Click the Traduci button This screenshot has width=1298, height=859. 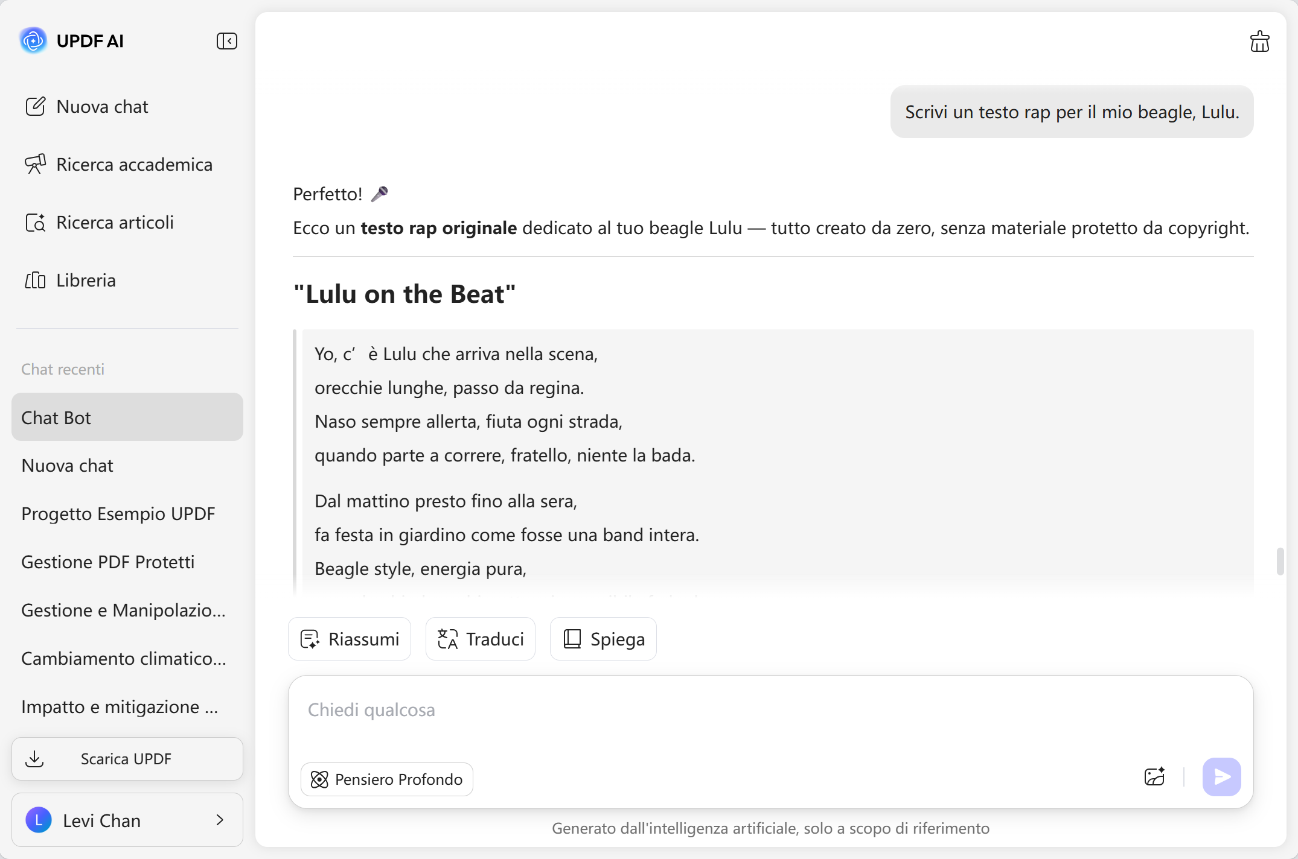(481, 639)
